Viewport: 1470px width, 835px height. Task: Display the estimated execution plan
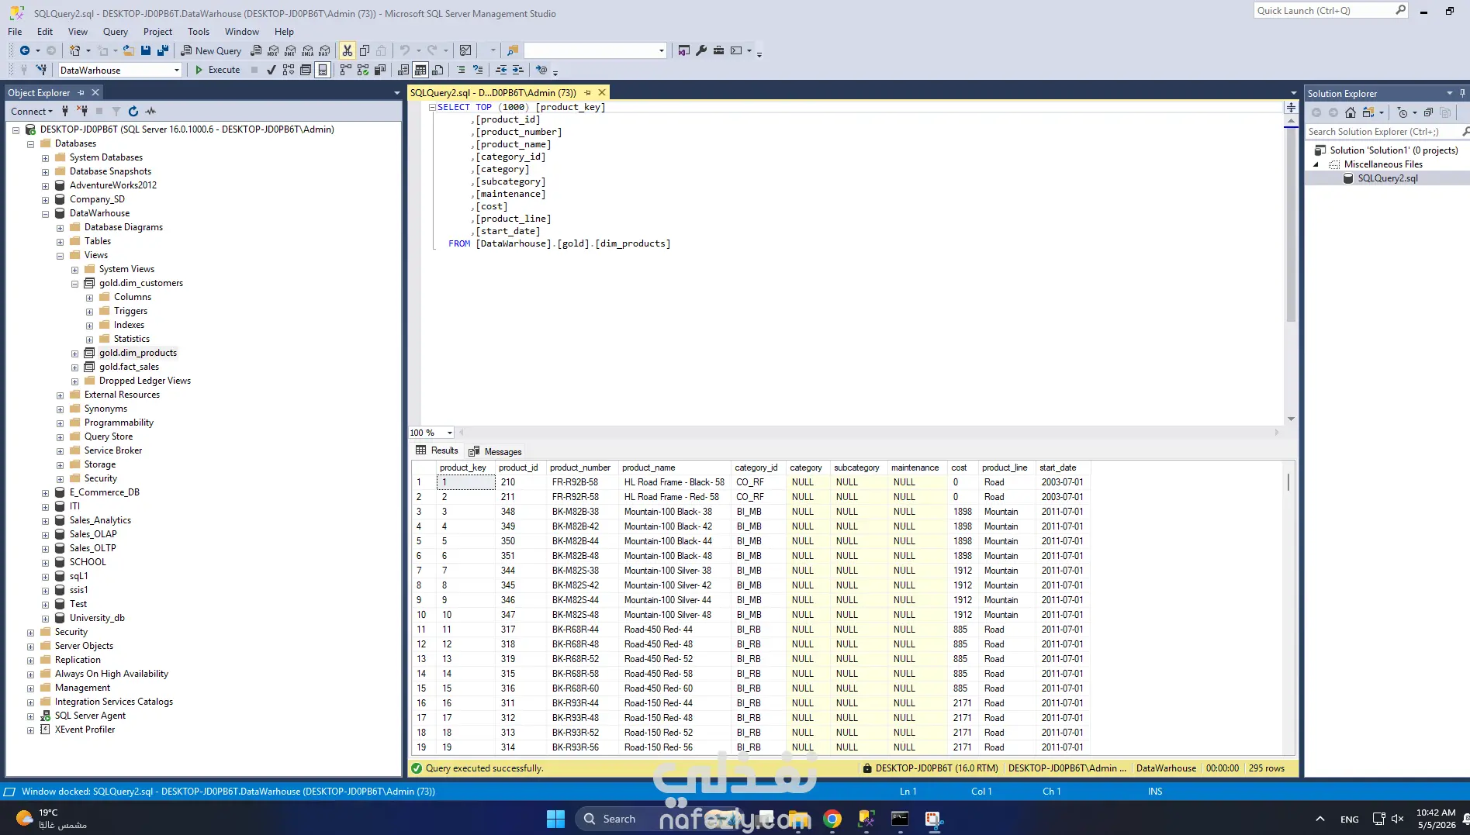coord(289,70)
